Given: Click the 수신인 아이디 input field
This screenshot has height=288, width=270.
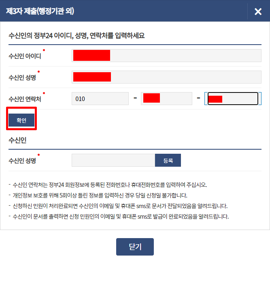Looking at the screenshot, I should pos(166,56).
